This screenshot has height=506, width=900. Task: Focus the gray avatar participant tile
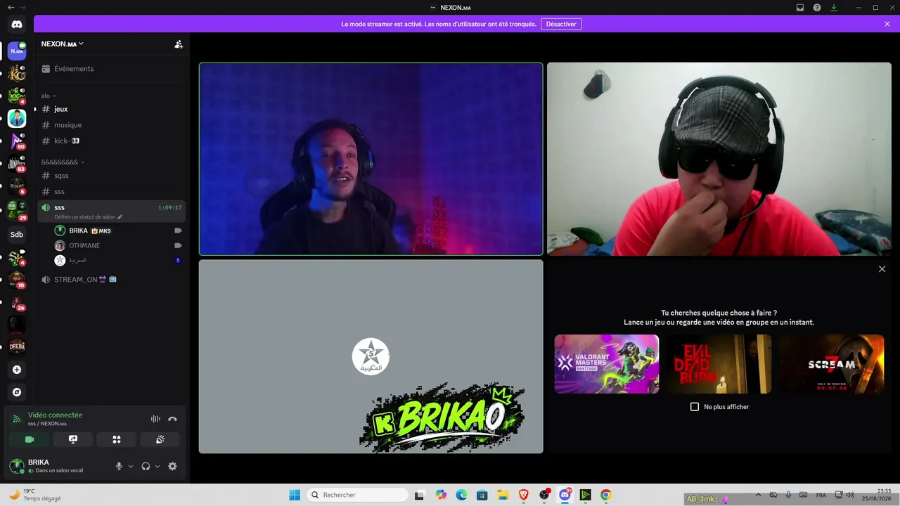(x=371, y=356)
